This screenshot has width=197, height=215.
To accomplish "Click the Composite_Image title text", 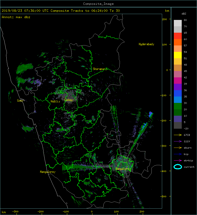I will point(99,4).
